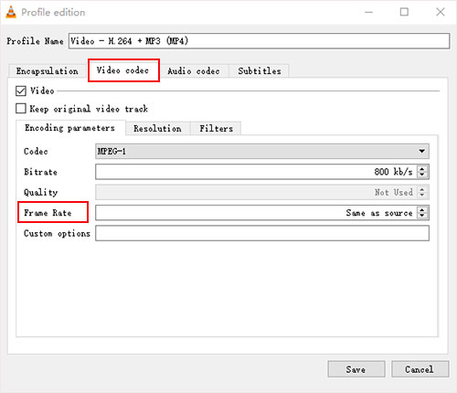Go to the Subtitles tab
The height and width of the screenshot is (393, 457).
coord(260,71)
